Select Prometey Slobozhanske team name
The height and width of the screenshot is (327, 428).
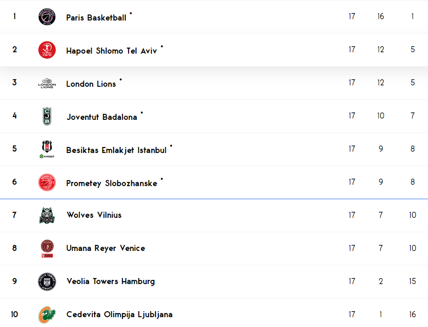coord(112,183)
